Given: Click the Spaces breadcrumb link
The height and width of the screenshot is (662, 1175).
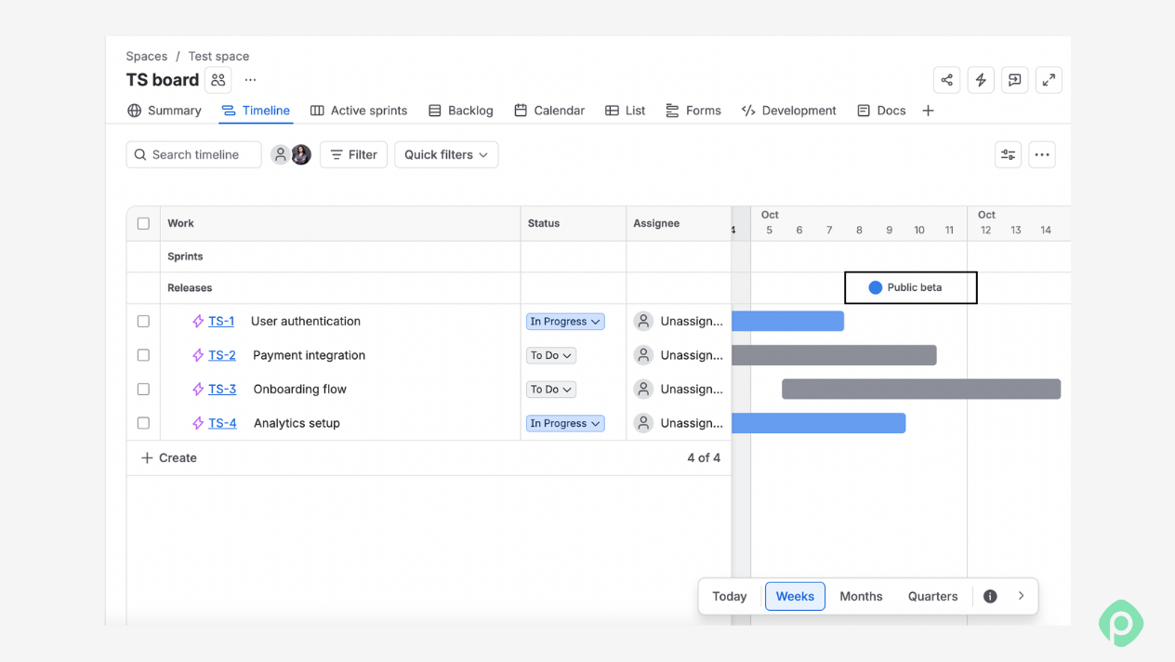Looking at the screenshot, I should [147, 56].
